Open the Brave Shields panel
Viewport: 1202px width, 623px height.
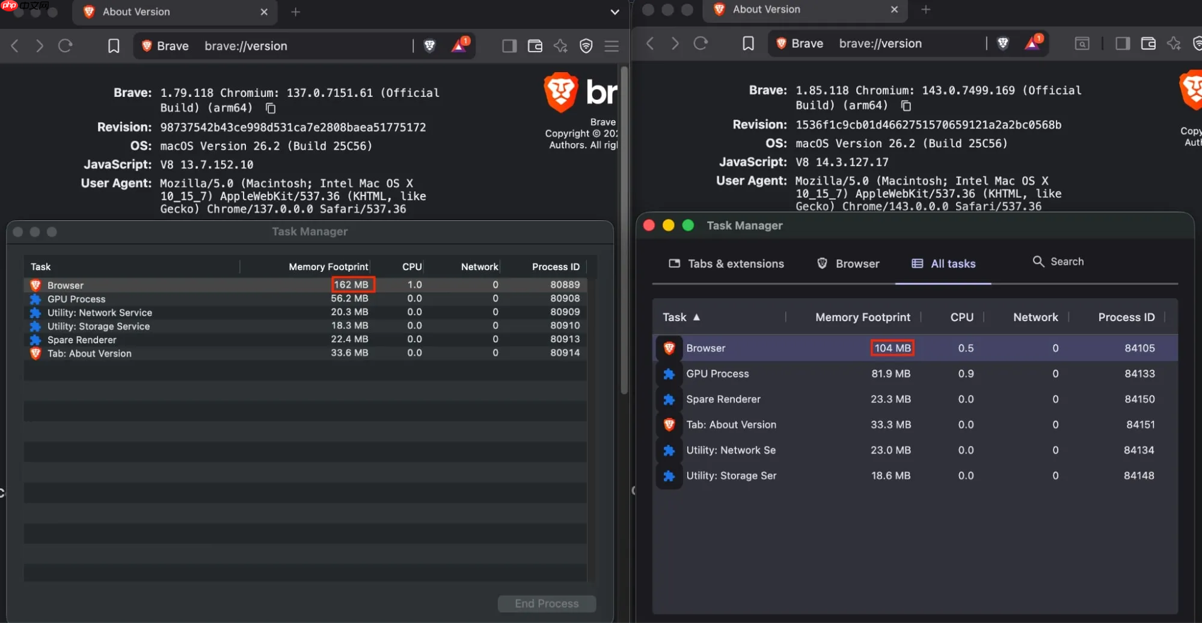429,46
